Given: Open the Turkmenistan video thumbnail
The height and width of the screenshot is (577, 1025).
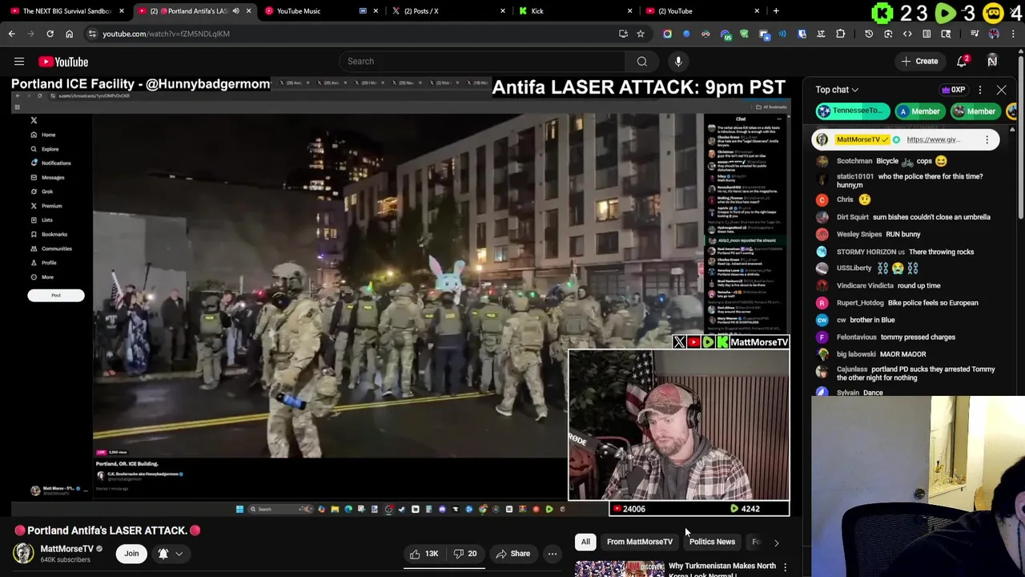Looking at the screenshot, I should click(x=619, y=568).
